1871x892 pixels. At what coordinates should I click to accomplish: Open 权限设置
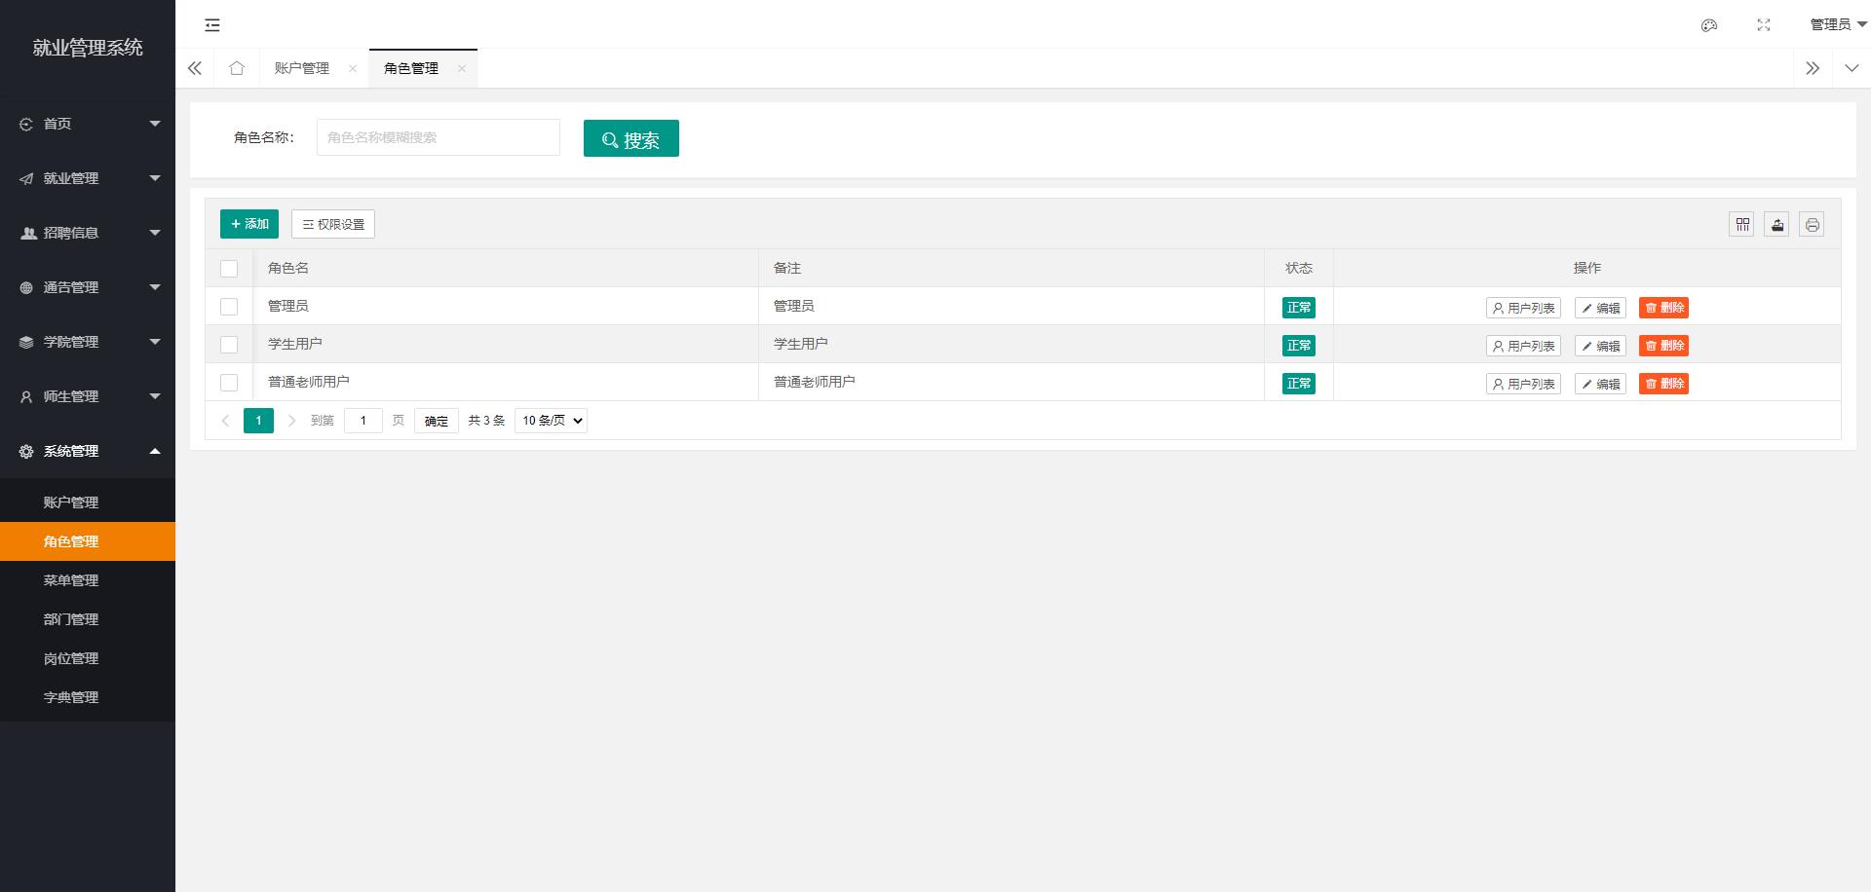(333, 224)
